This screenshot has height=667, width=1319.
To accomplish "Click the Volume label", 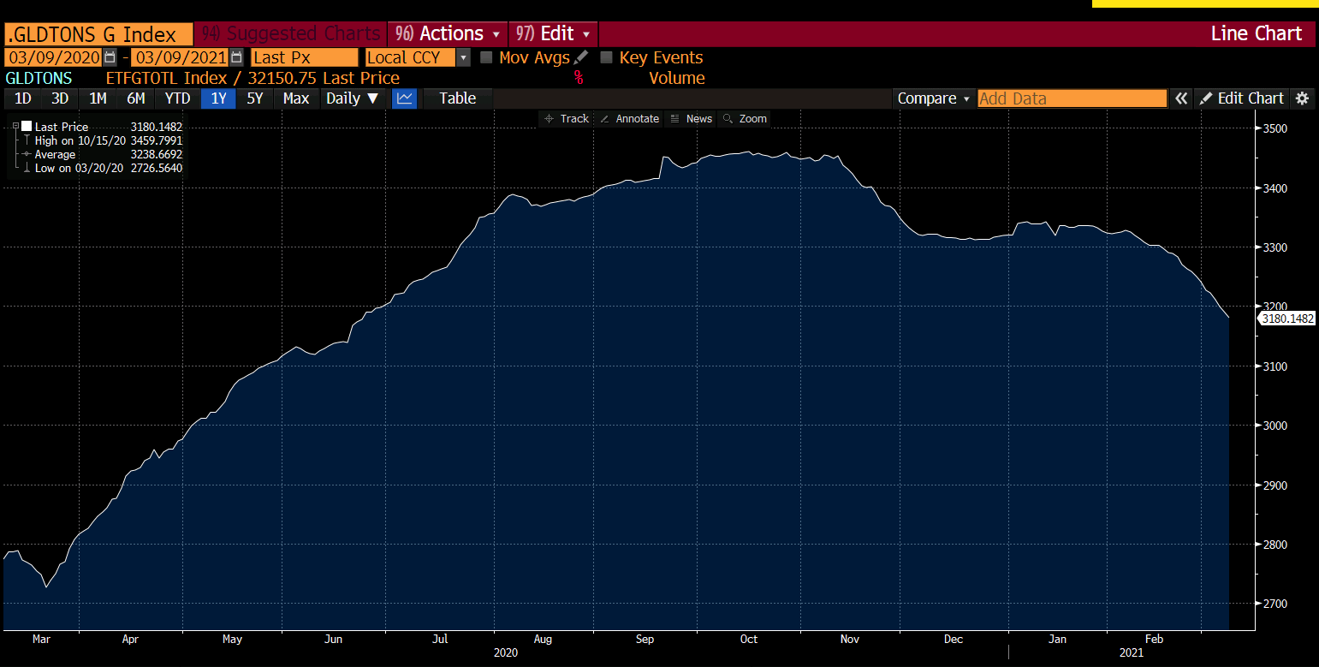I will coord(677,78).
